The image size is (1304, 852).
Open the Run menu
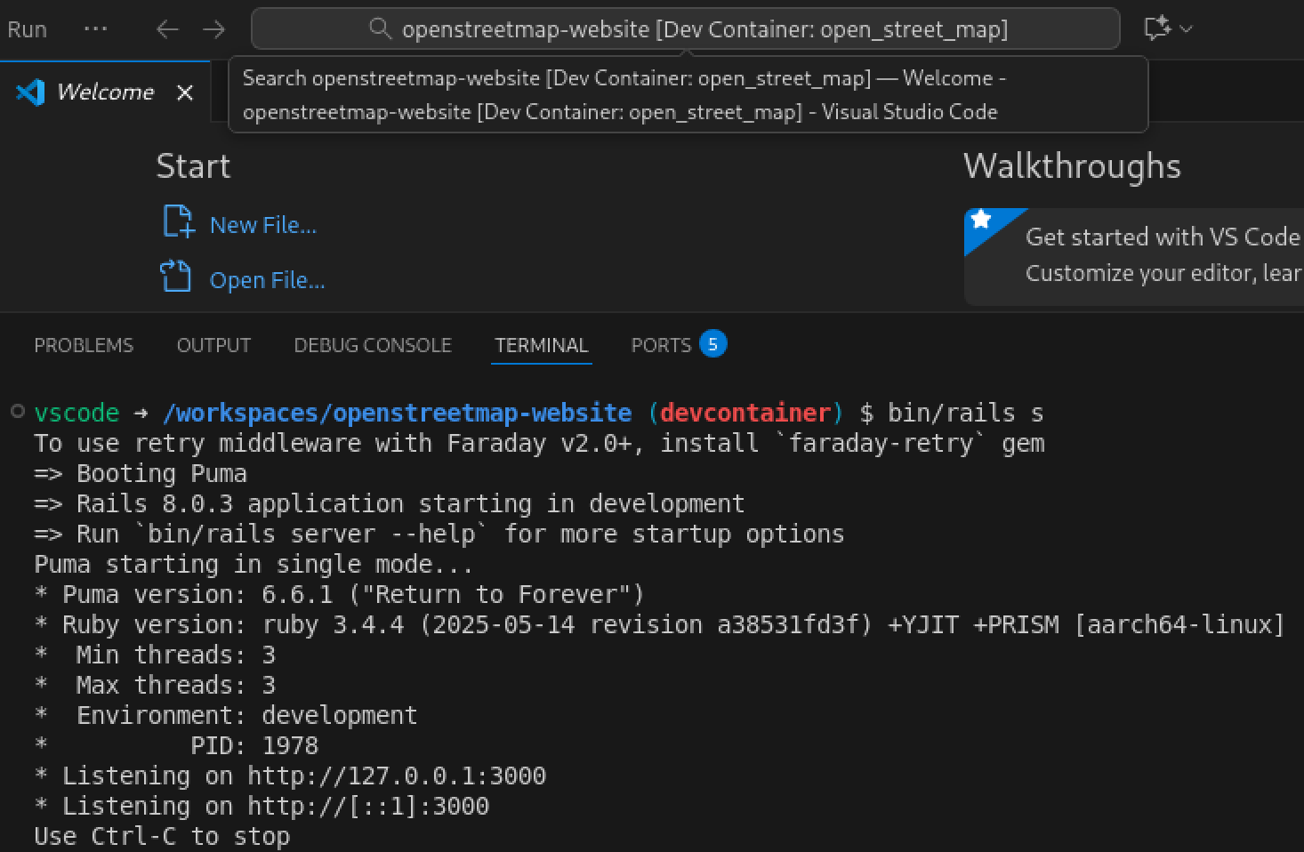pos(27,29)
